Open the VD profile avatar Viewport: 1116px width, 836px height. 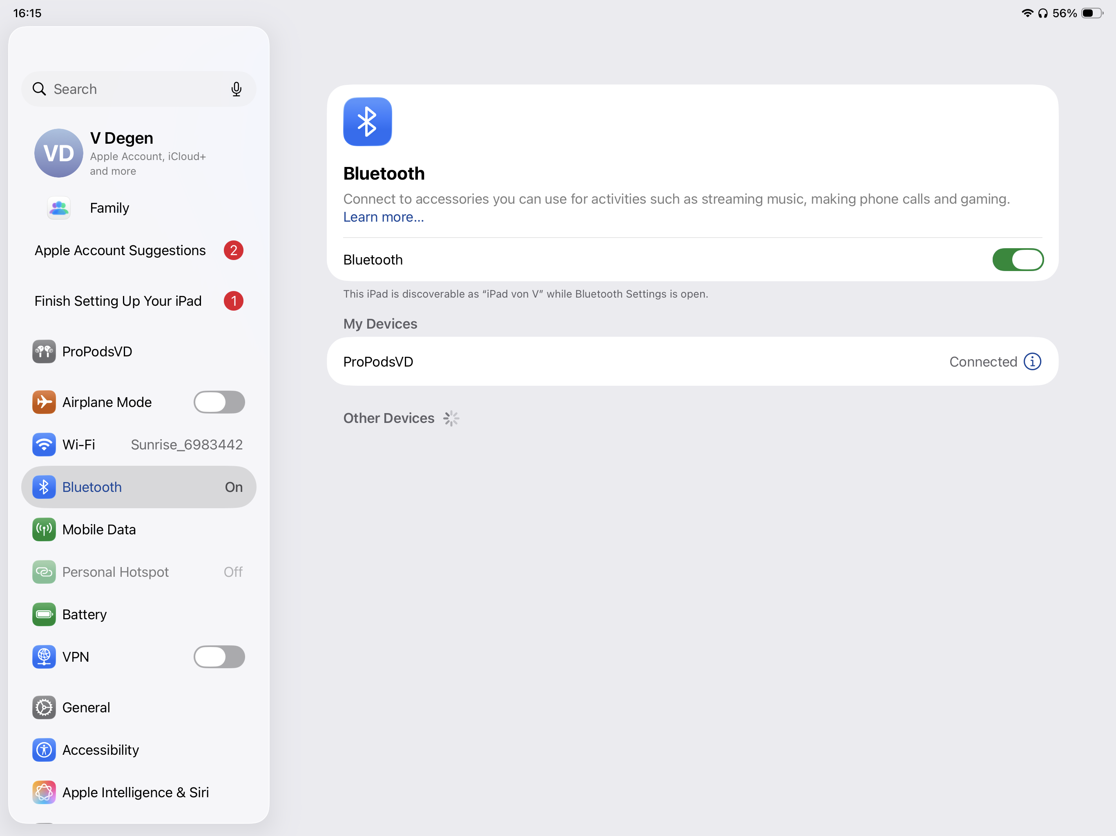58,153
